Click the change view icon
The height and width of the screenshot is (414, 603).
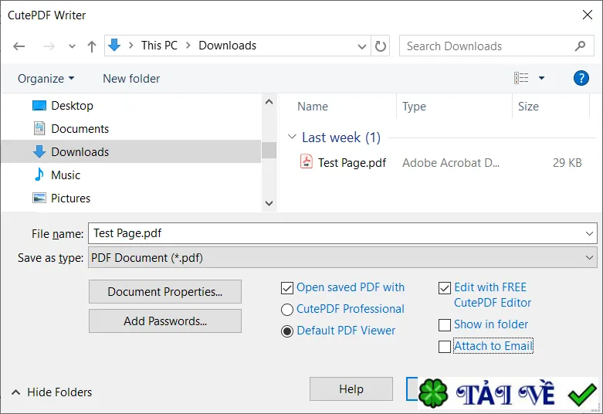click(x=521, y=78)
